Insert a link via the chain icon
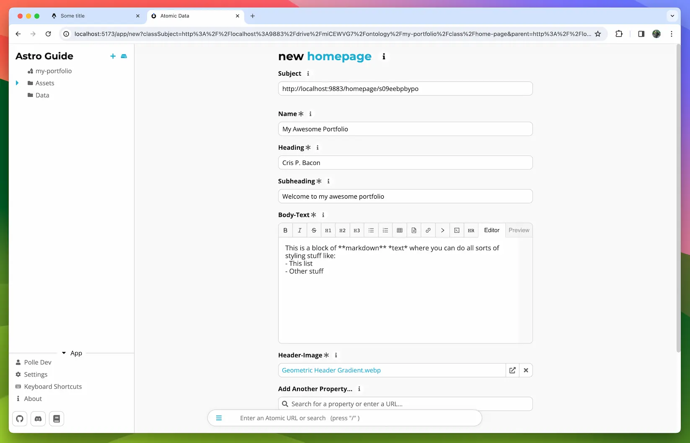690x443 pixels. 428,230
